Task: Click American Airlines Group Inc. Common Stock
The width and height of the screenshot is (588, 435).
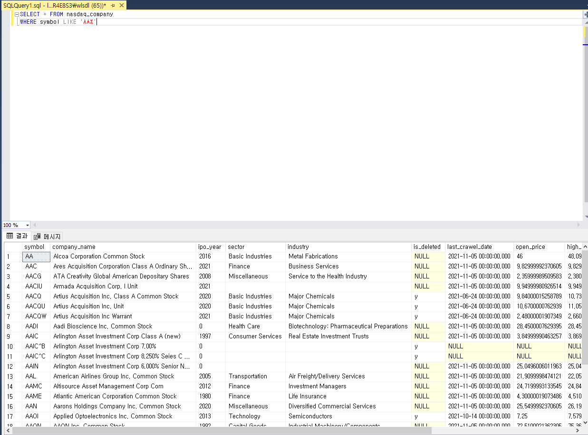Action: click(x=123, y=376)
